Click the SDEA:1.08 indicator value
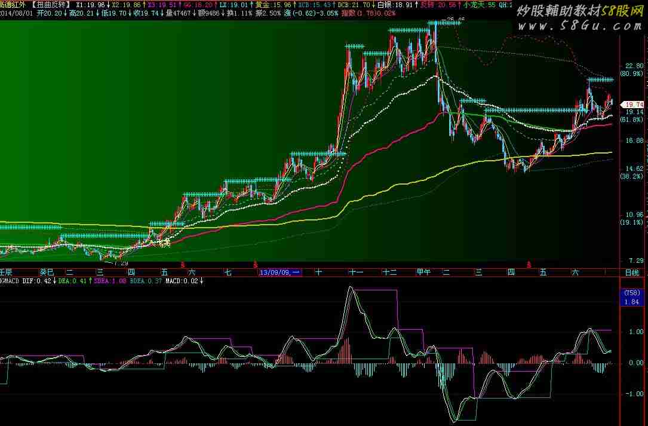The width and height of the screenshot is (648, 426). [x=110, y=281]
